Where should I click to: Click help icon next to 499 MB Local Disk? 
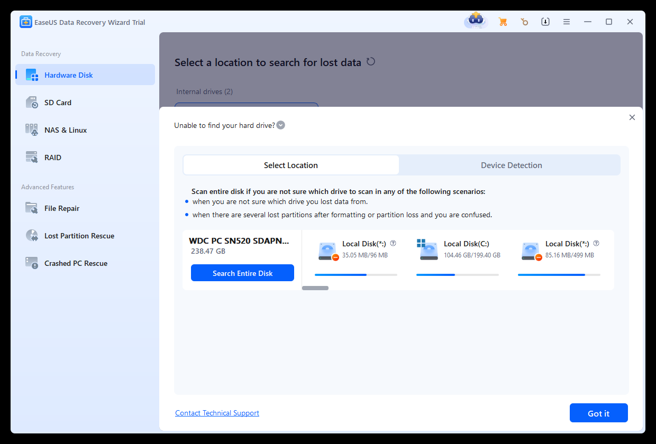(x=596, y=244)
